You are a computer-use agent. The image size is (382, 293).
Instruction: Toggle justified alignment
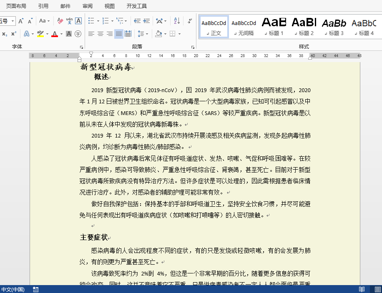coord(119,33)
